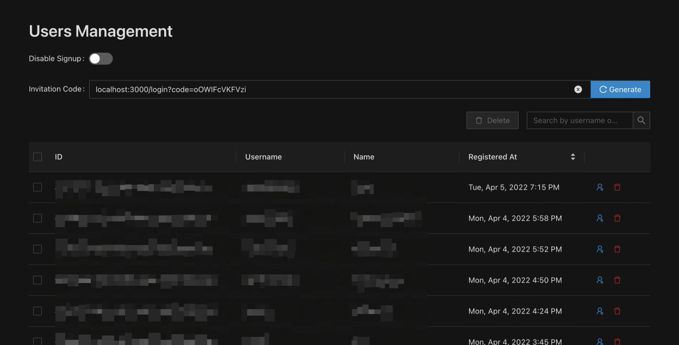Check the row registered Apr 4 5:58 PM

(x=37, y=218)
